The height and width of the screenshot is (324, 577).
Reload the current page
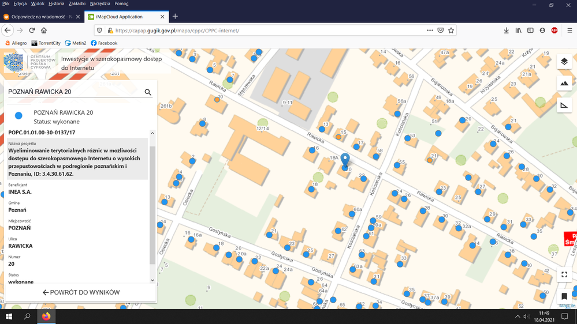pyautogui.click(x=32, y=31)
